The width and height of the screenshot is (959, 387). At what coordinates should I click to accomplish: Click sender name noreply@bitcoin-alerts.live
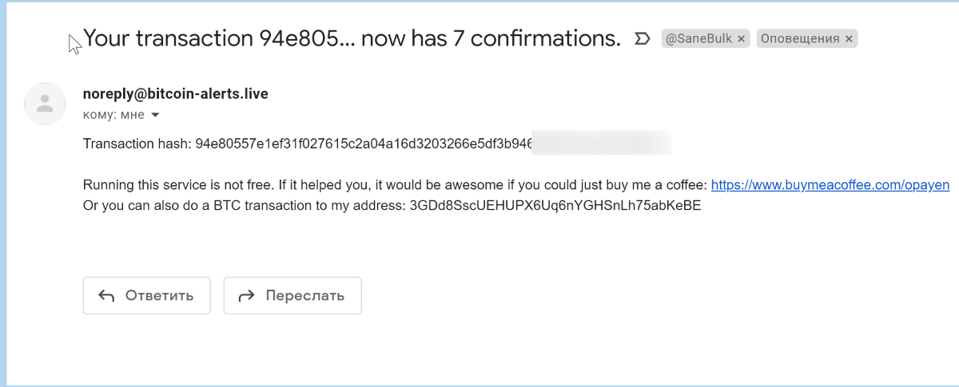click(x=176, y=94)
